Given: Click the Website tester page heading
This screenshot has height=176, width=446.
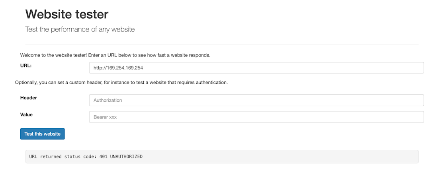Looking at the screenshot, I should [x=67, y=14].
